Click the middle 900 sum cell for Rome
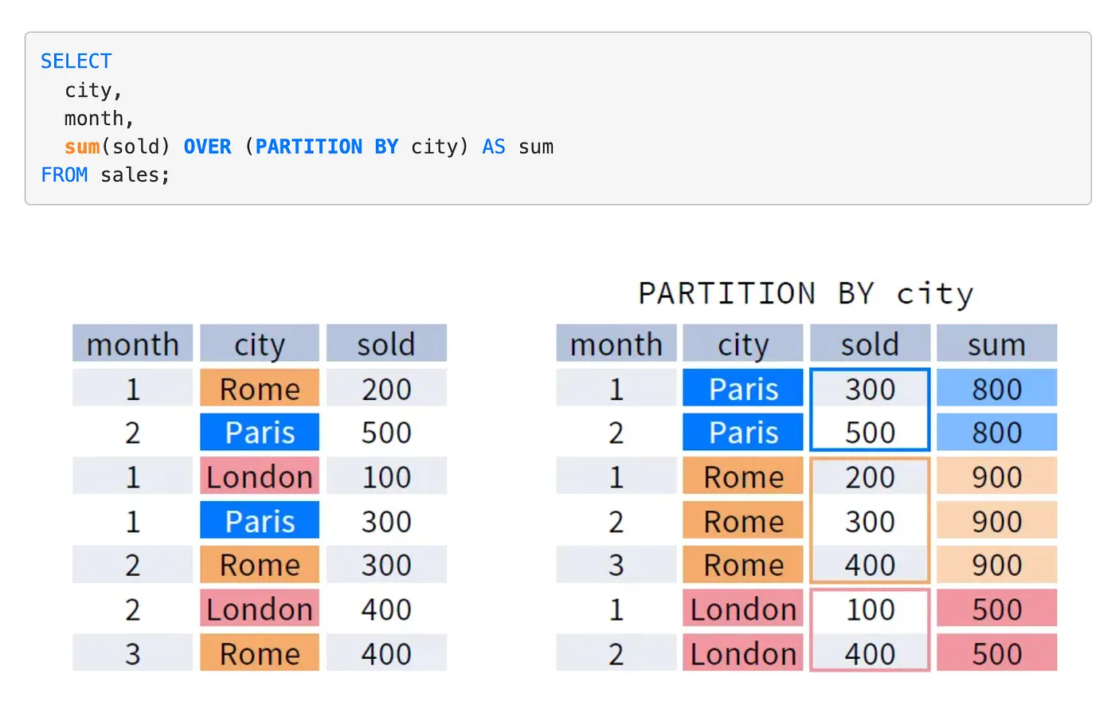 (x=996, y=521)
